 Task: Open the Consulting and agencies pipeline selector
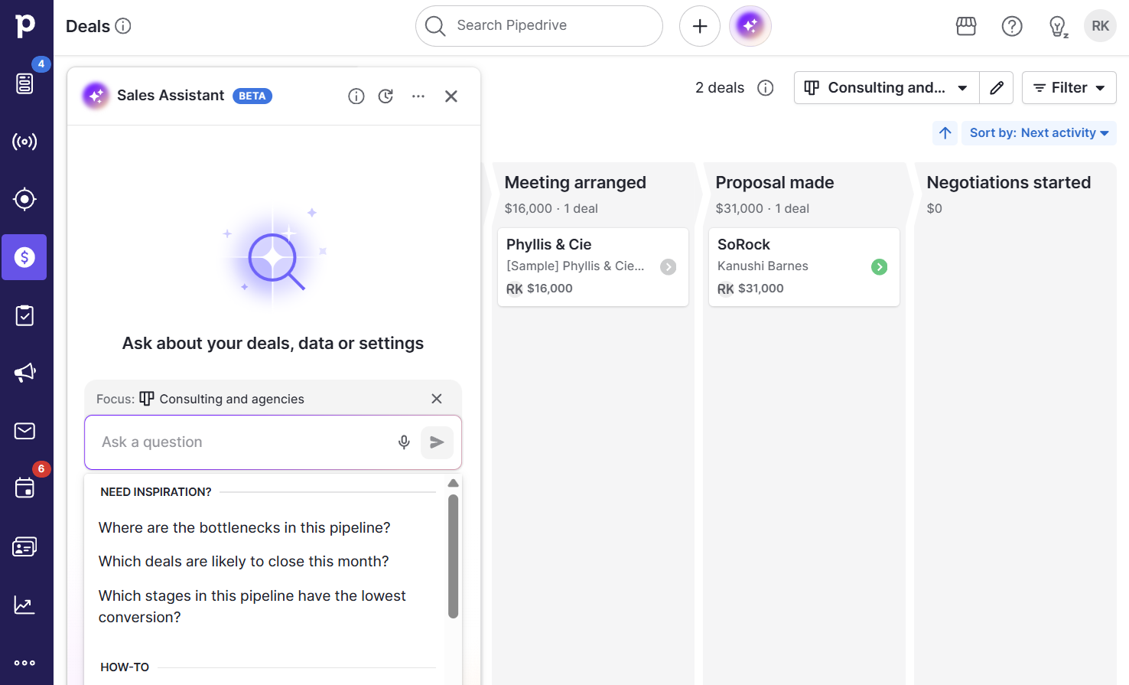pyautogui.click(x=886, y=87)
